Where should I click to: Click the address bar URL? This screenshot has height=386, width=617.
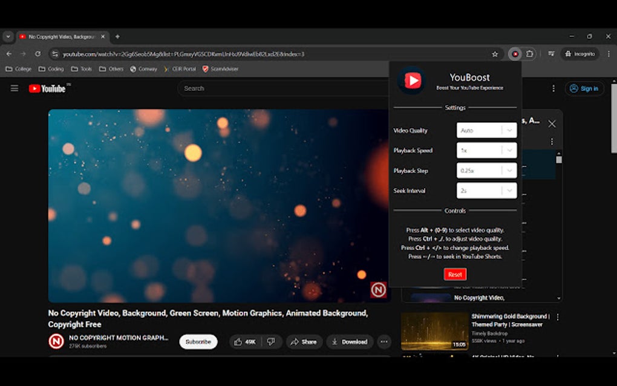pos(183,54)
